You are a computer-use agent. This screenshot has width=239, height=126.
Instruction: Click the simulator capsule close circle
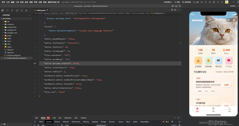[234, 20]
